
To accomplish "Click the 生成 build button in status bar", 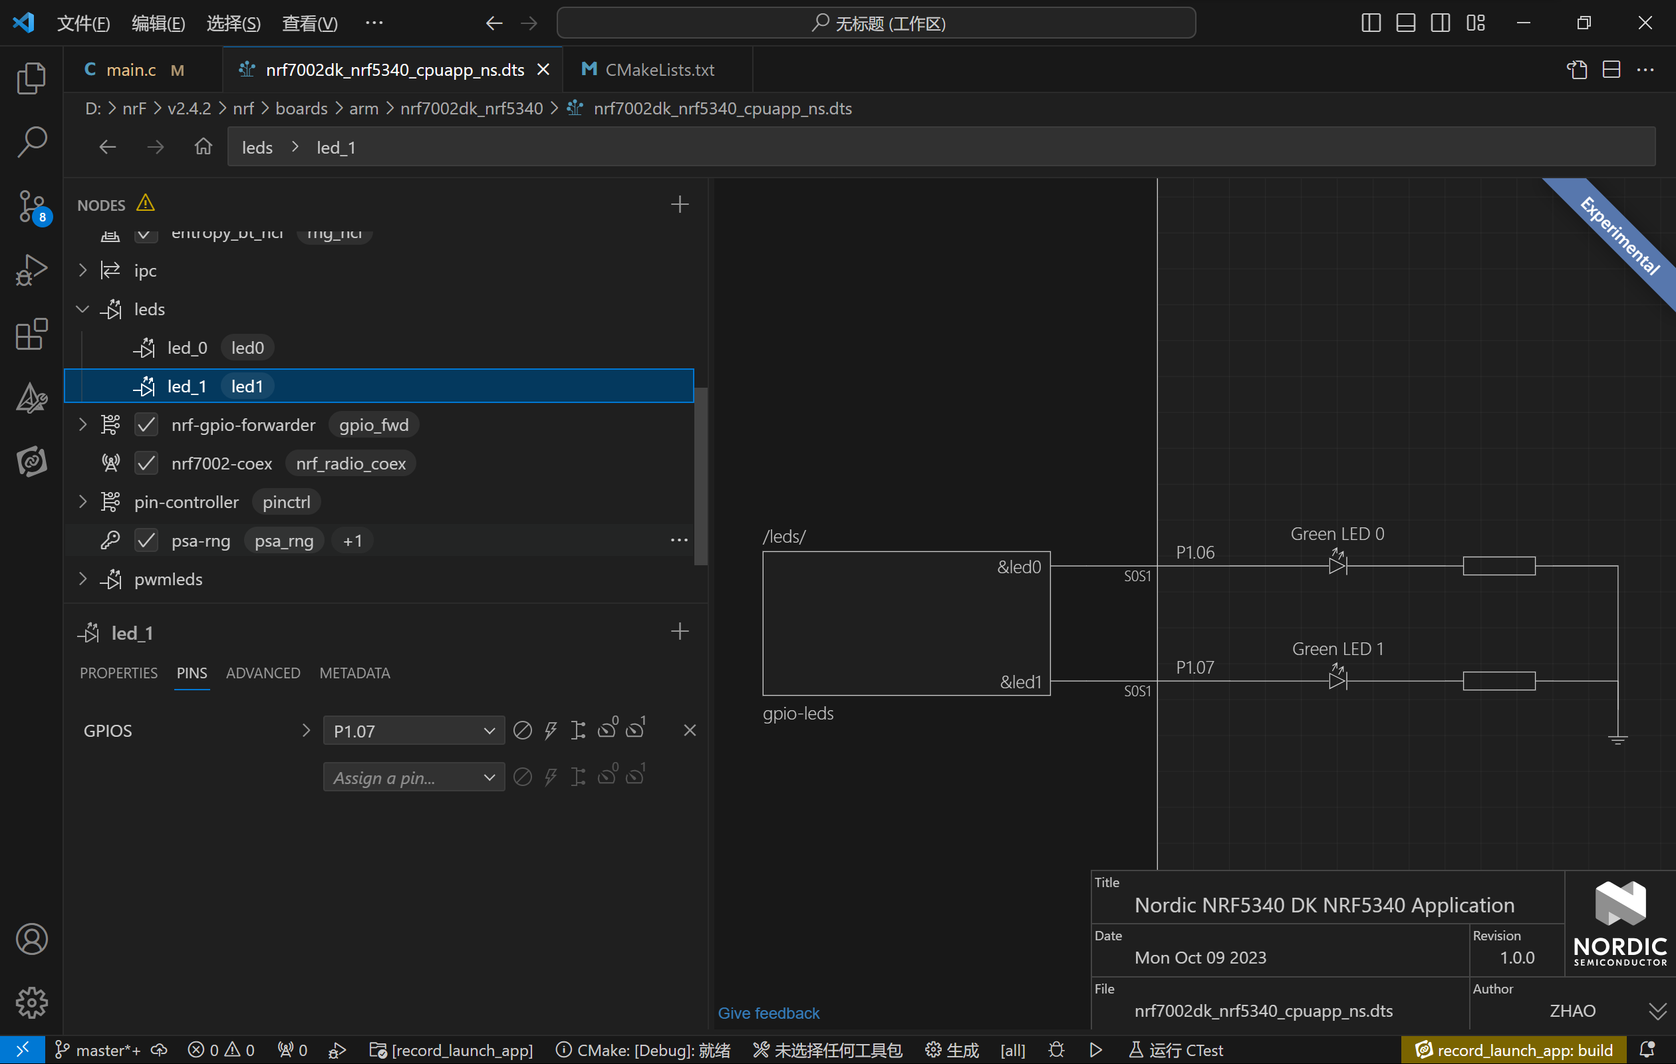I will tap(952, 1049).
